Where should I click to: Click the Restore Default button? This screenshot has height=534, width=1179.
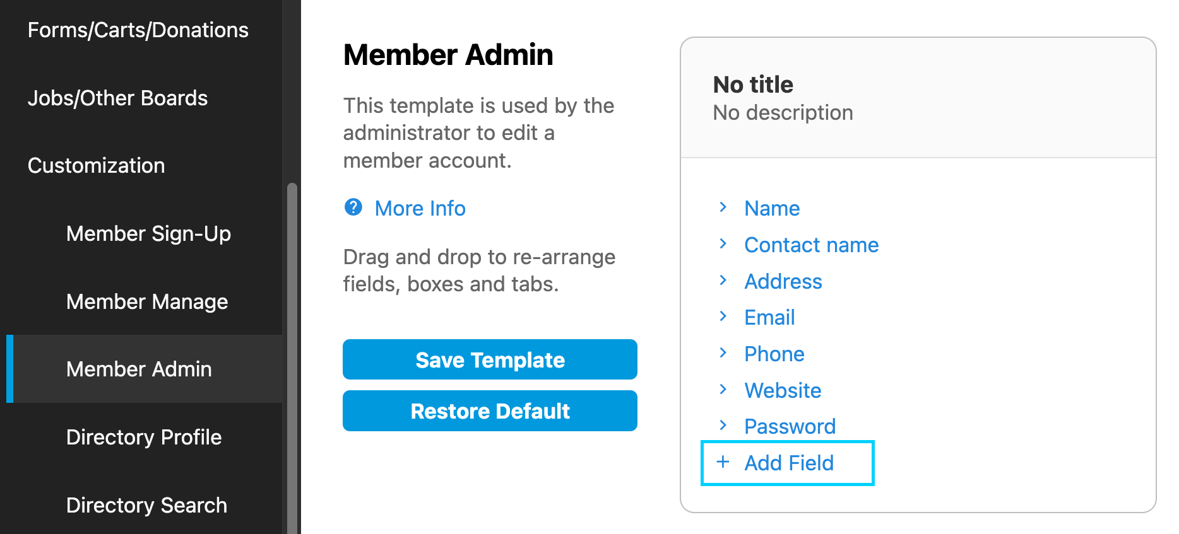tap(490, 411)
